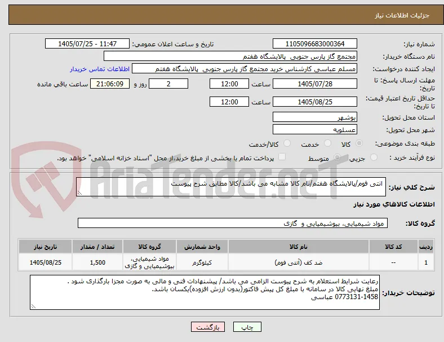
Task: Click the resize handle of the need description box
Action: point(79,193)
